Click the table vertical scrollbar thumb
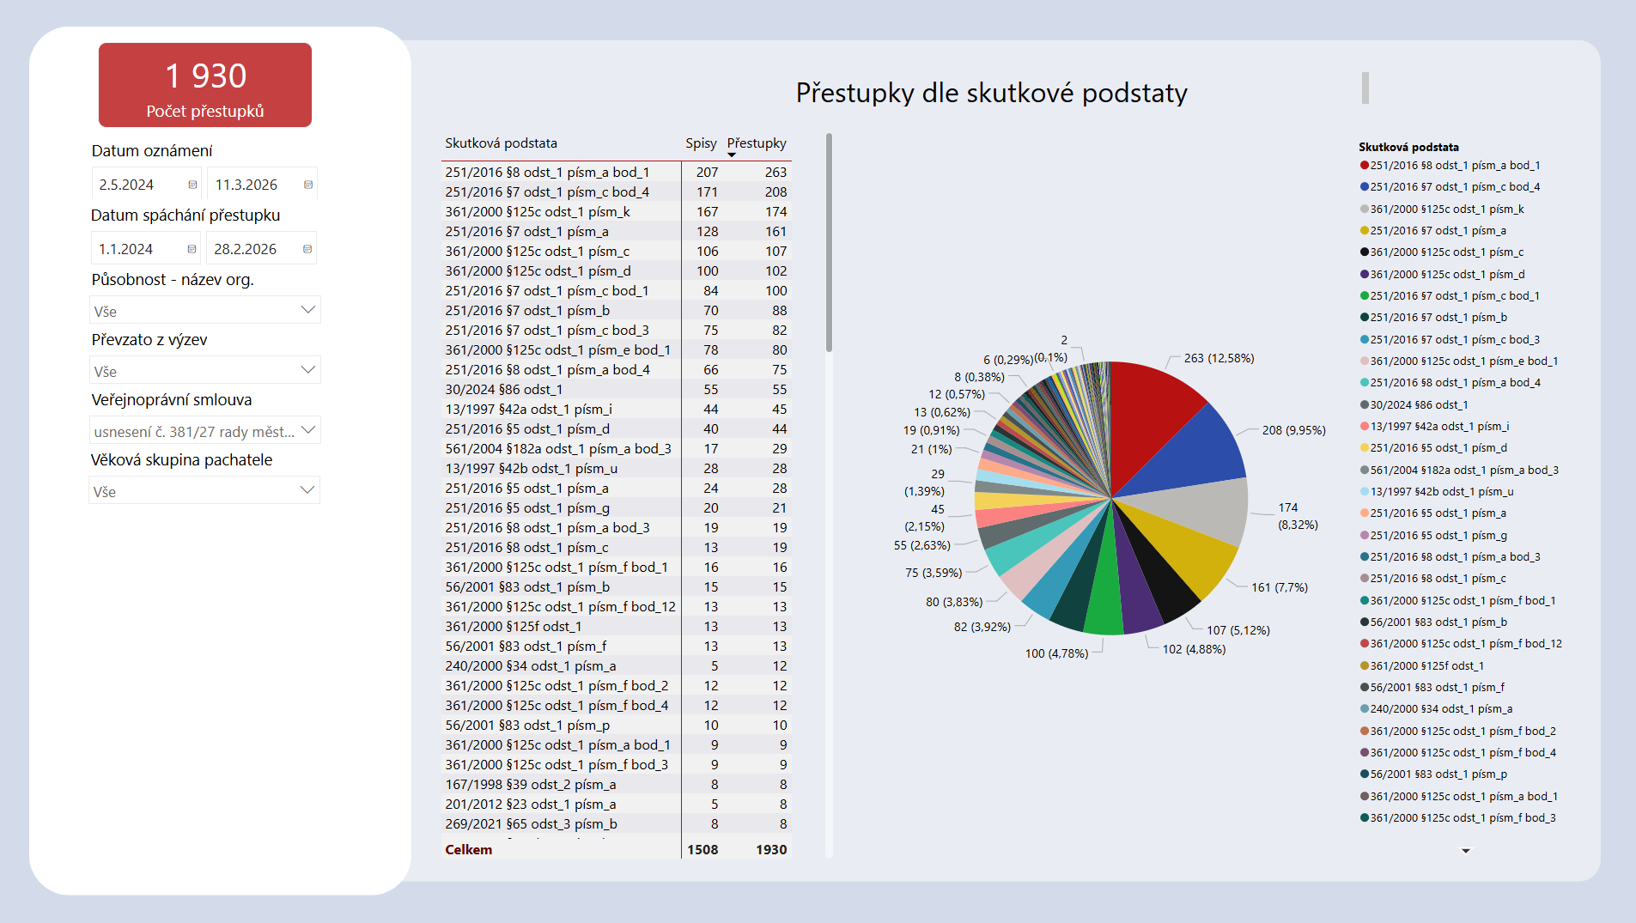Viewport: 1636px width, 923px height. coord(829,242)
